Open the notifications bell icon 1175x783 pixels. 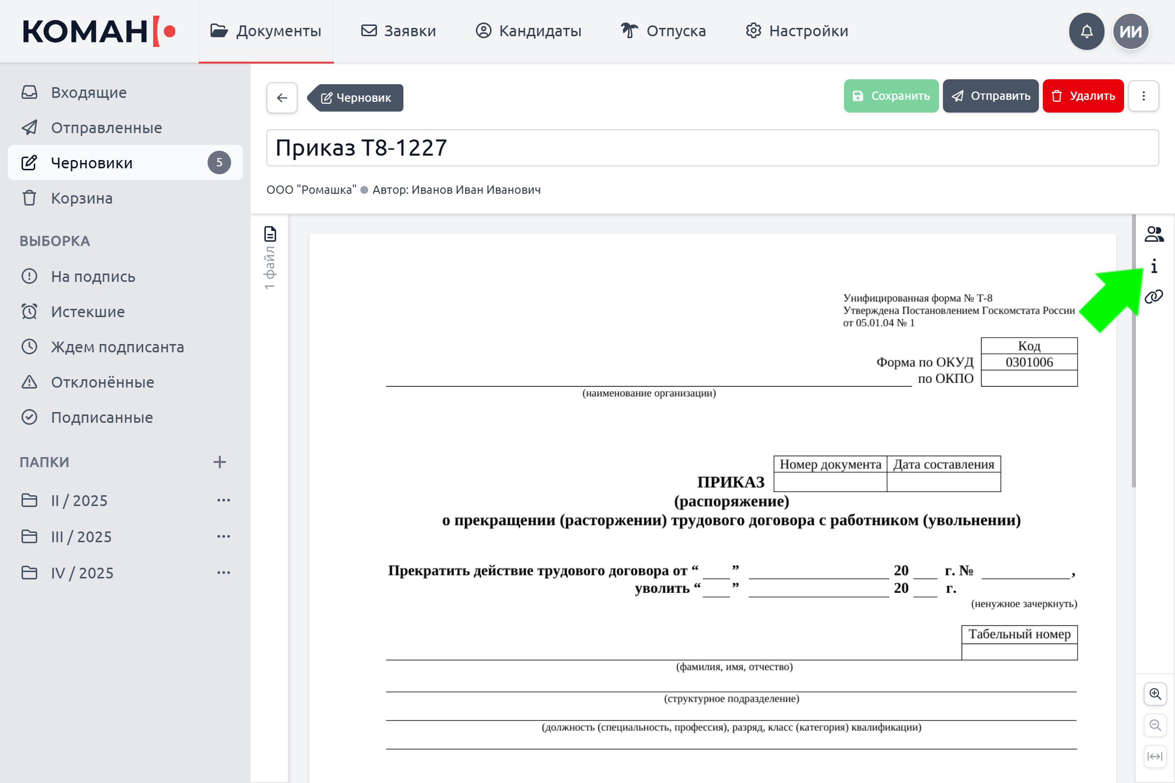[x=1086, y=31]
